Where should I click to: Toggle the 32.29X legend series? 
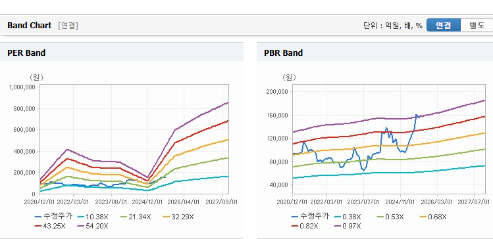click(178, 217)
